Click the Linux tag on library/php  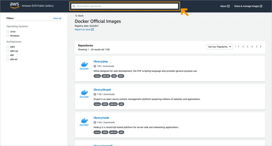click(97, 76)
